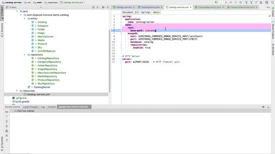Click the Revert (undo arrow) toolbar icon
The height and width of the screenshot is (154, 275).
coord(261,2)
